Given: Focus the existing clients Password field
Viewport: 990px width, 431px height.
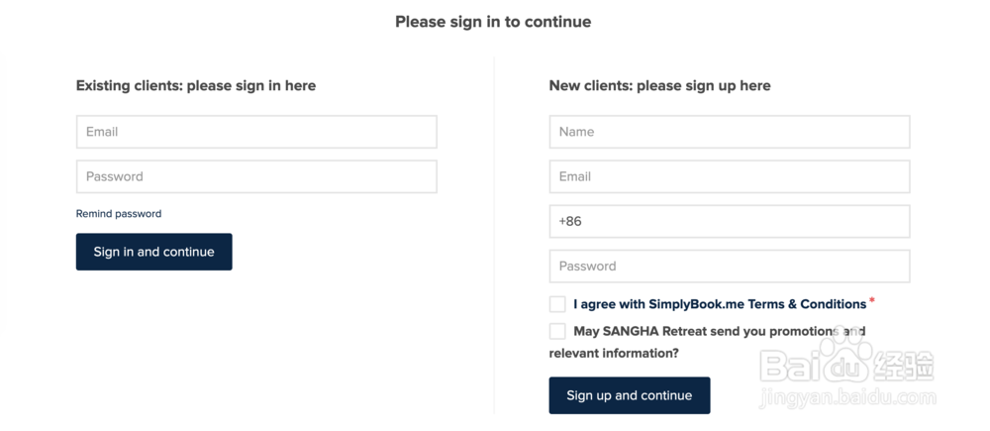Looking at the screenshot, I should tap(256, 176).
